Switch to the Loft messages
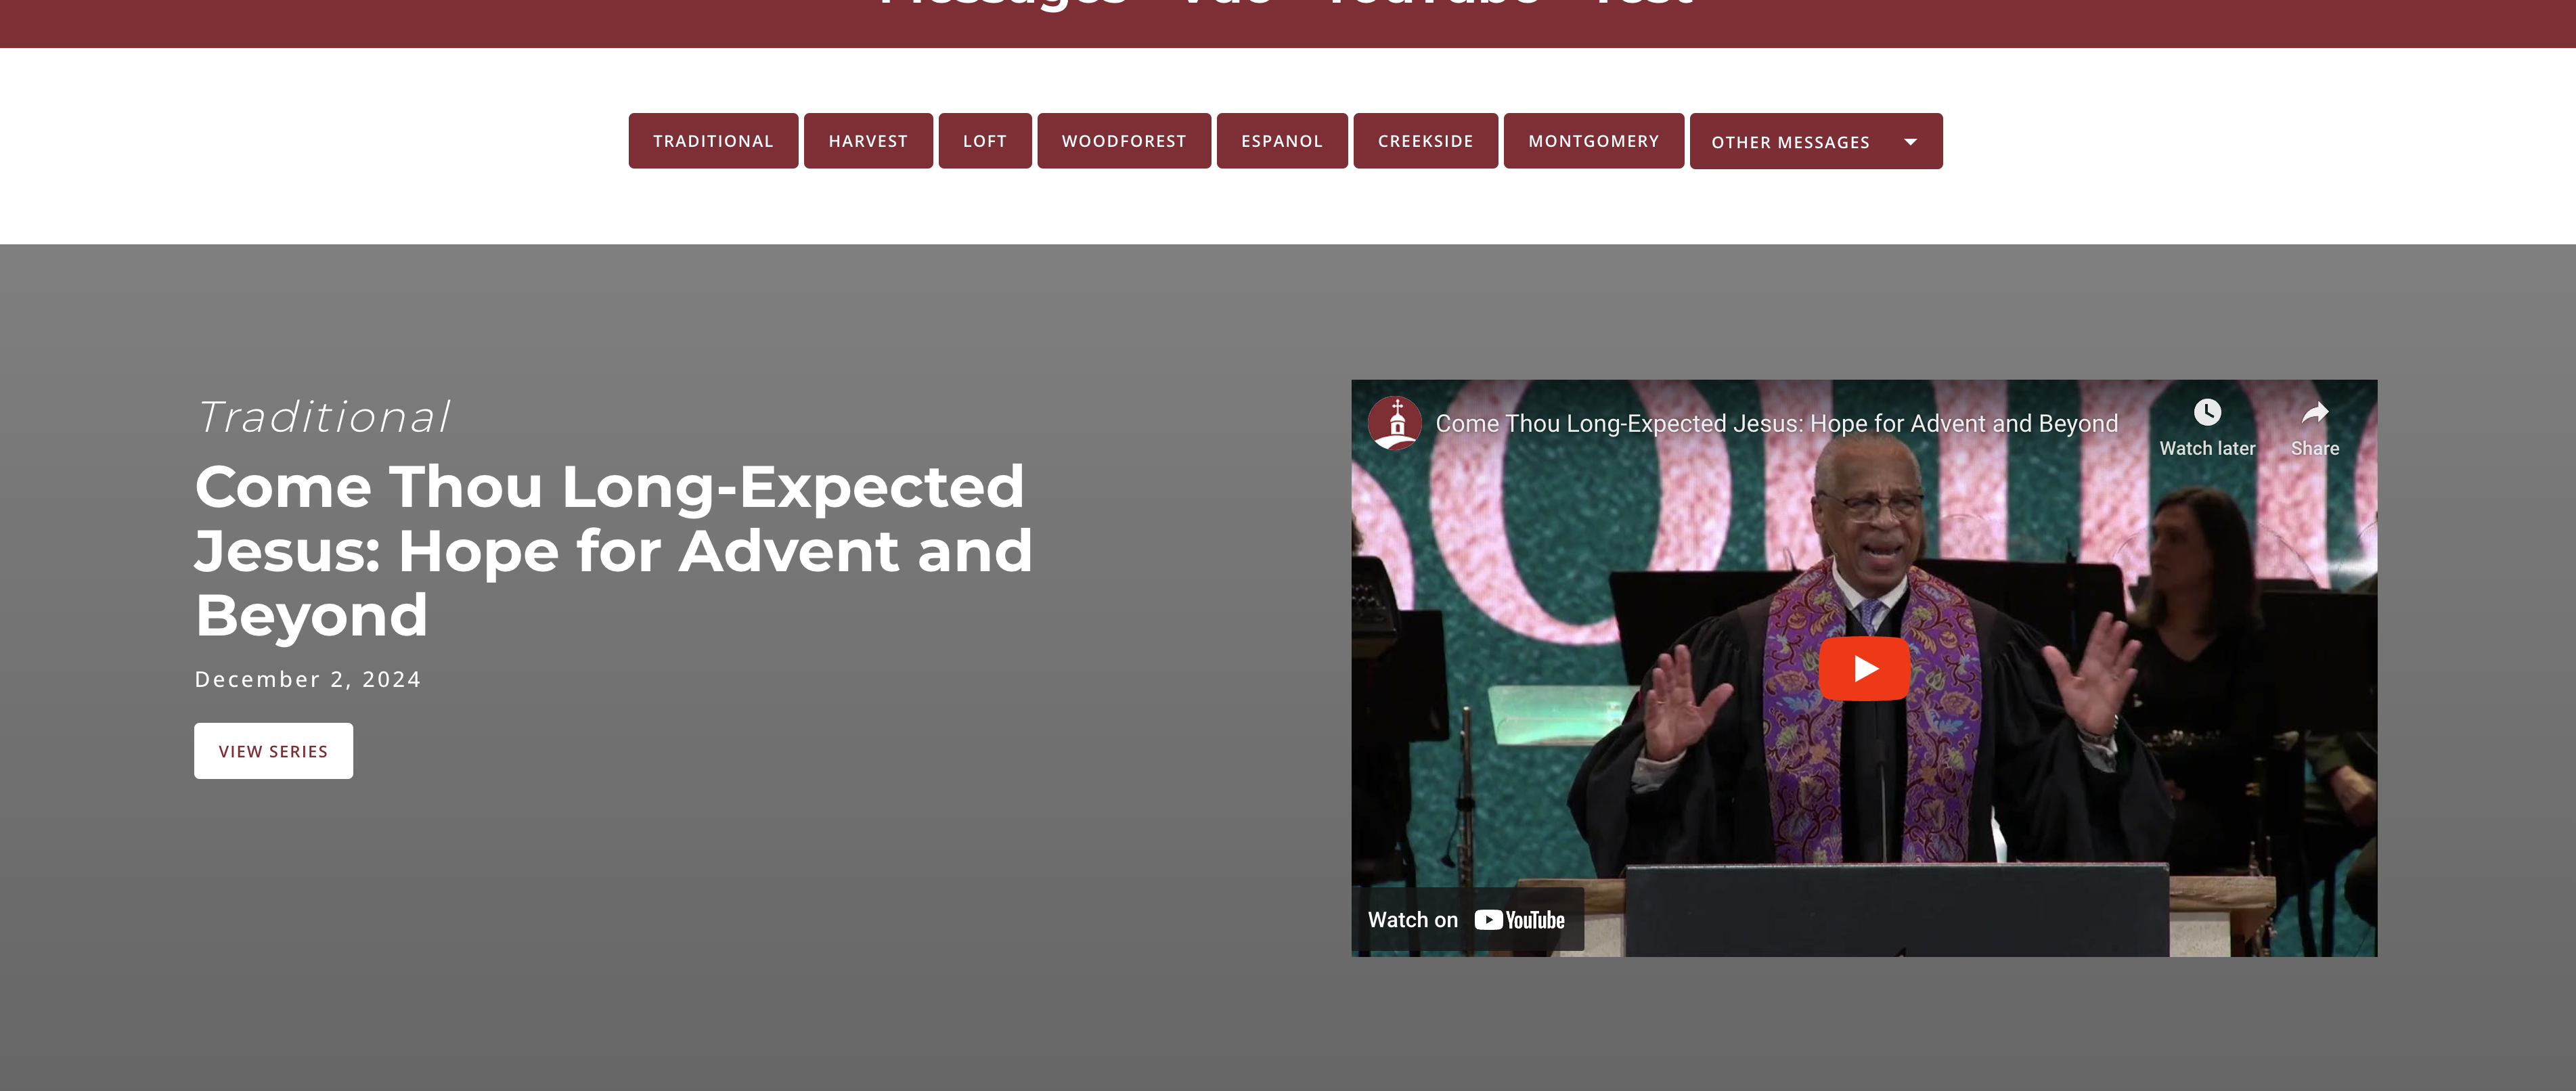2576x1091 pixels. click(985, 141)
